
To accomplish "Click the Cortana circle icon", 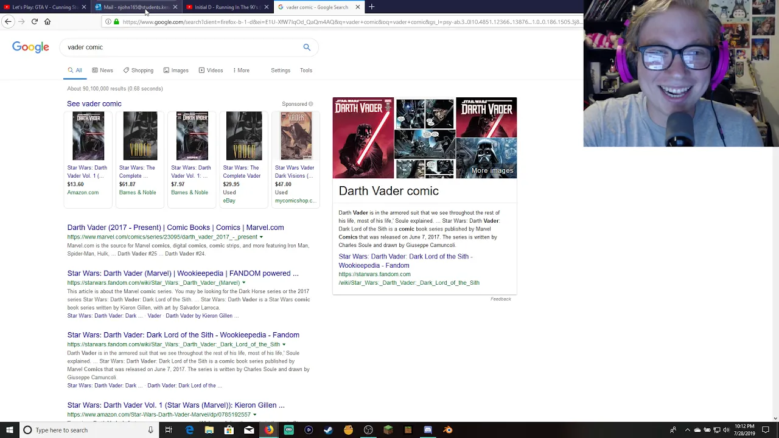I will 27,430.
